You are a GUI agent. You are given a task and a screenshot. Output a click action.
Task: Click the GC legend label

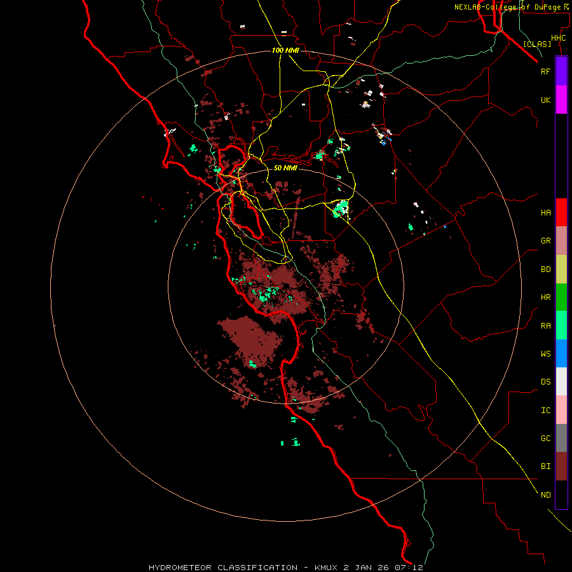(545, 439)
